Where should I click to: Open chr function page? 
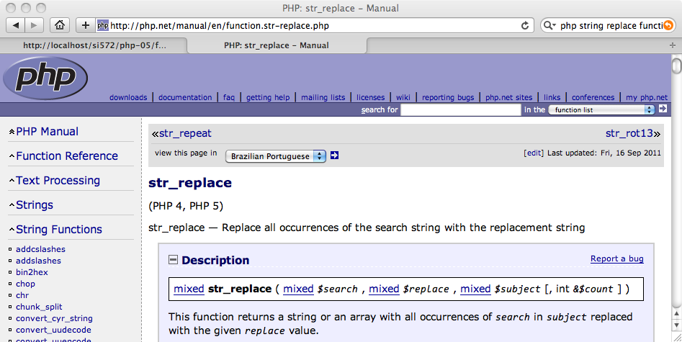click(x=22, y=295)
